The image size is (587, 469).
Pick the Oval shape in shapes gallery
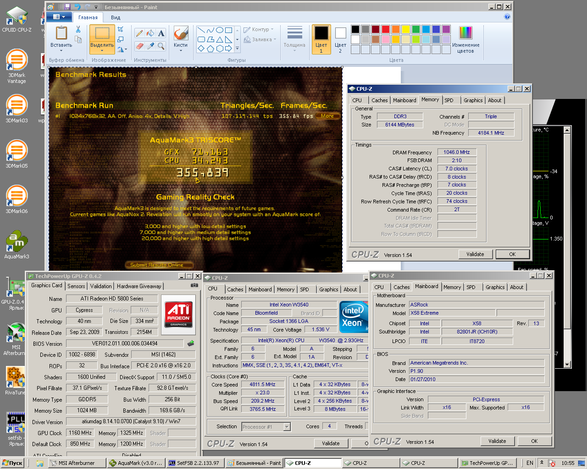220,30
